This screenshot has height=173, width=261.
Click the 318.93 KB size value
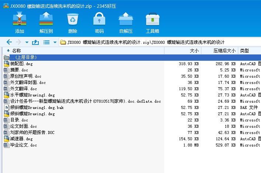coord(189,64)
